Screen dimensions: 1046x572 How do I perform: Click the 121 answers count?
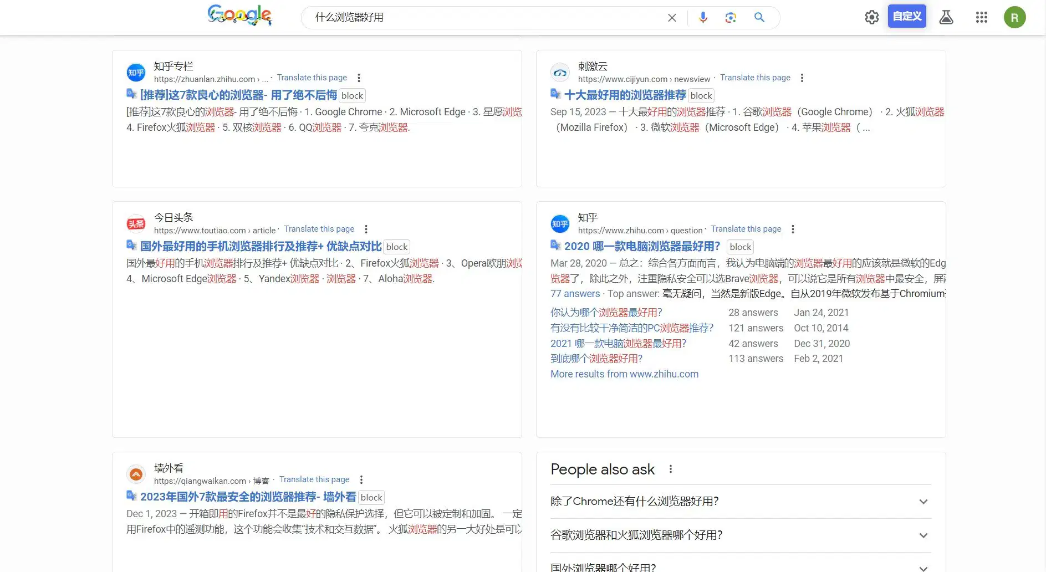click(756, 328)
